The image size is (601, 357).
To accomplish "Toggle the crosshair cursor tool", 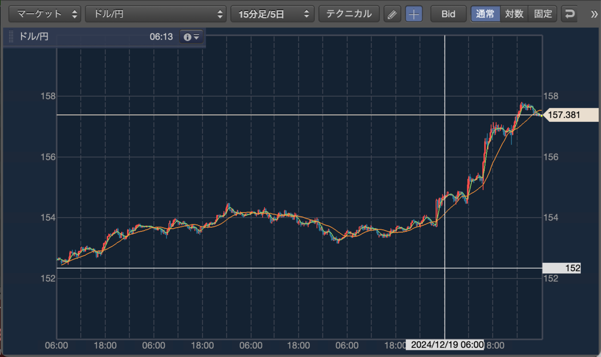I will coord(413,14).
